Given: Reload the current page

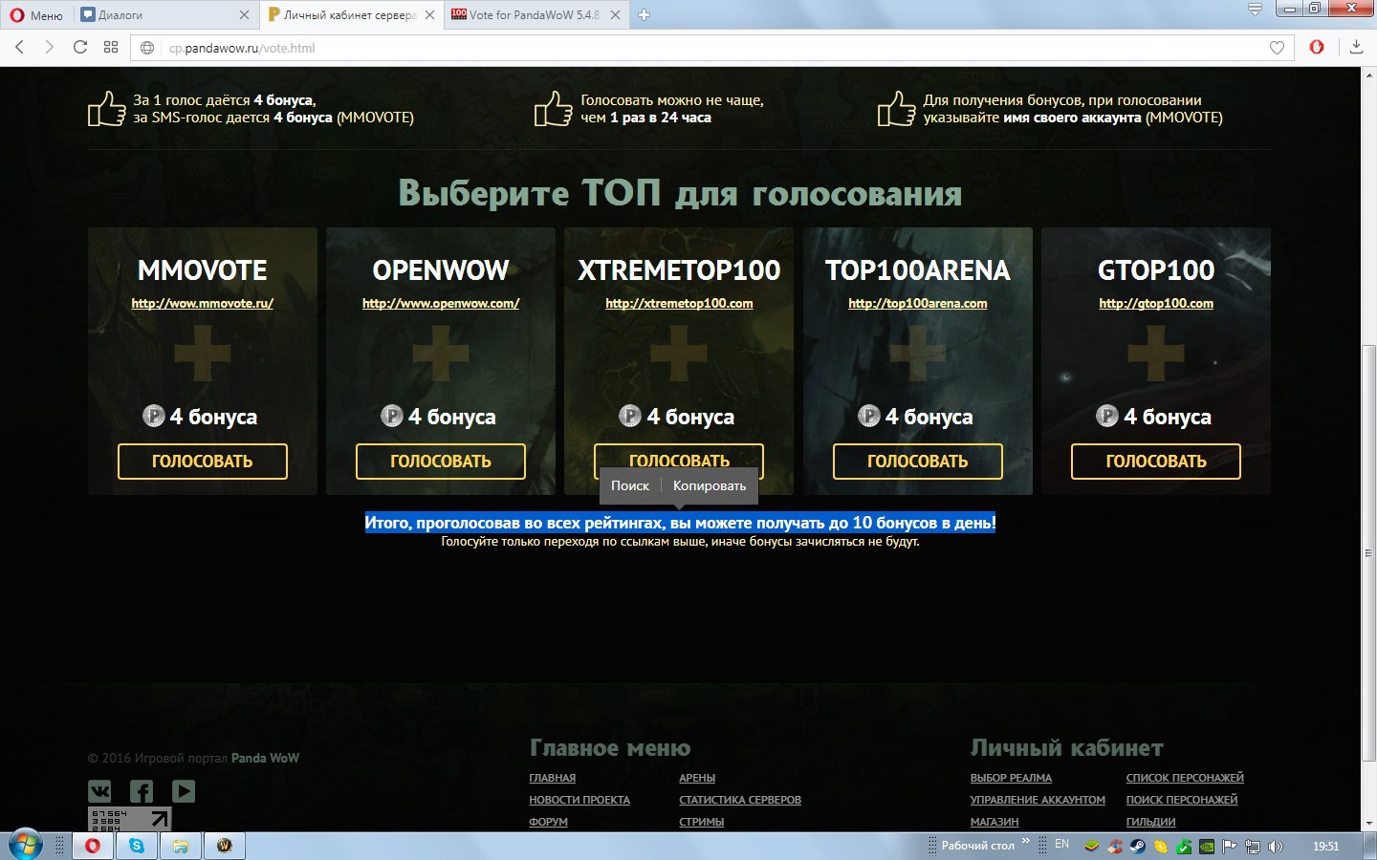Looking at the screenshot, I should click(80, 48).
